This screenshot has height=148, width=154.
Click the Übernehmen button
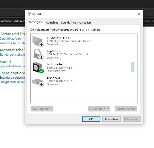click(132, 119)
